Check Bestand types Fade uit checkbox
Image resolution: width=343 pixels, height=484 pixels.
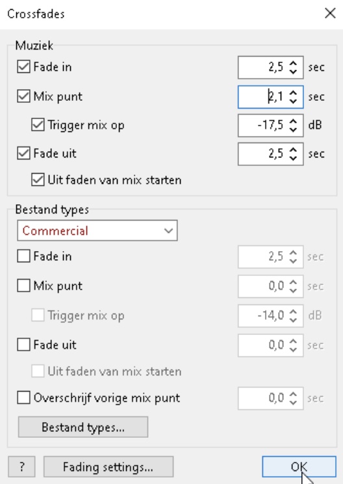(x=24, y=345)
